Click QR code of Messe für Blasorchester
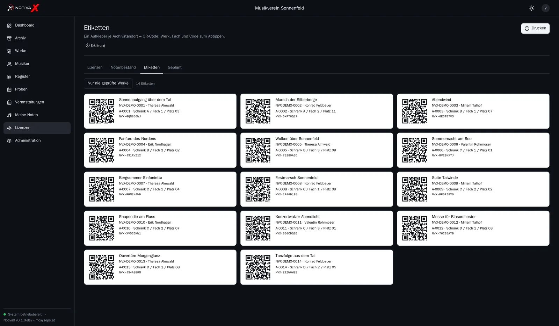The image size is (559, 326). pyautogui.click(x=414, y=228)
